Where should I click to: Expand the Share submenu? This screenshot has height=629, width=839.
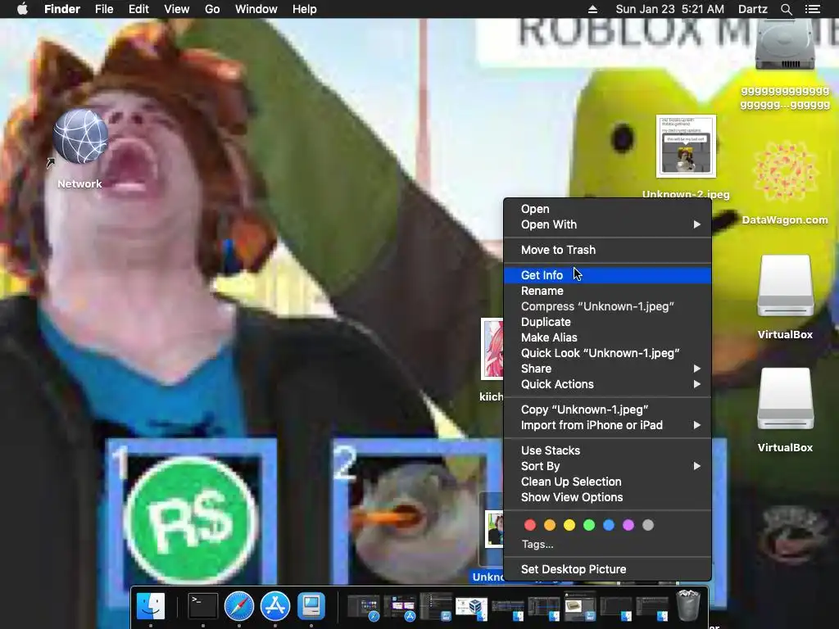[x=607, y=369]
